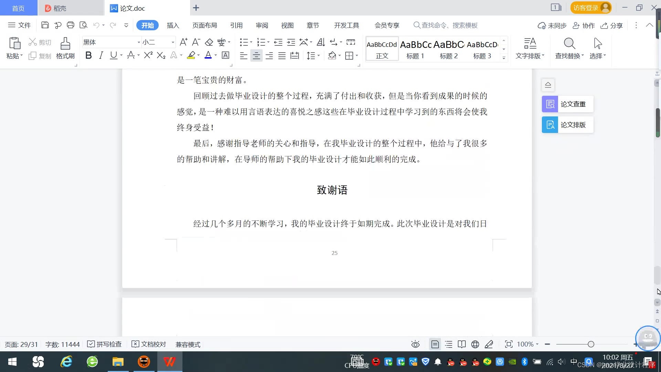661x372 pixels.
Task: Apply Bold formatting button
Action: point(88,55)
